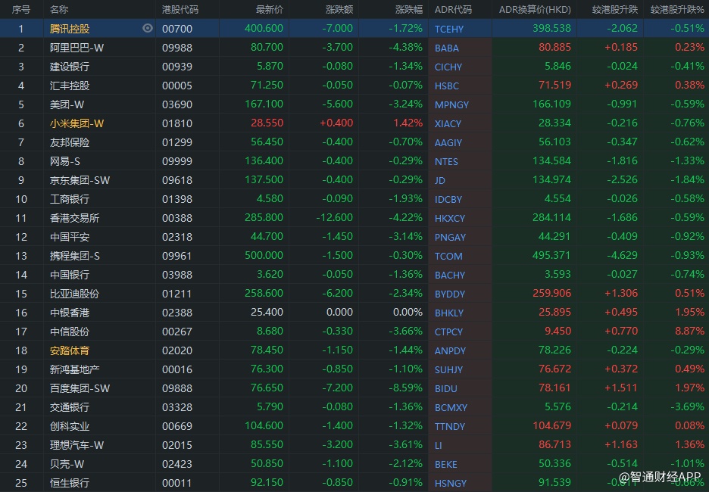Viewport: 709px width, 492px height.
Task: Select 美团-W from the list
Action: [66, 104]
